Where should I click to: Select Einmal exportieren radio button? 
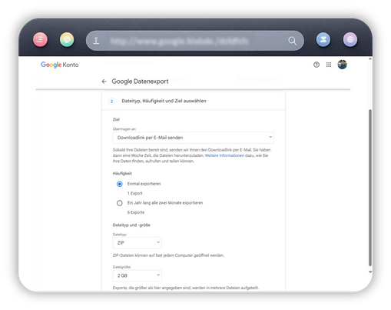tap(120, 184)
